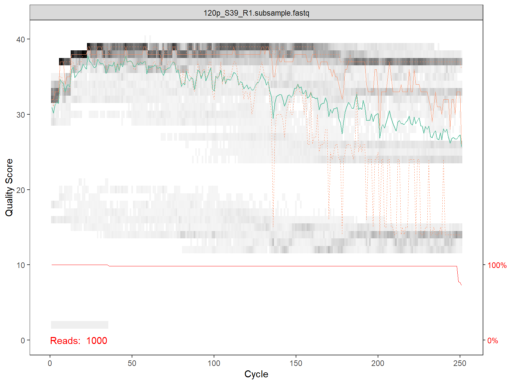Image resolution: width=512 pixels, height=384 pixels.
Task: Click the 'Cycle' x-axis label
Action: point(256,374)
